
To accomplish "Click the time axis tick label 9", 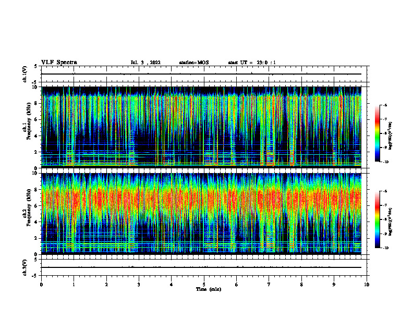I will pyautogui.click(x=334, y=285).
